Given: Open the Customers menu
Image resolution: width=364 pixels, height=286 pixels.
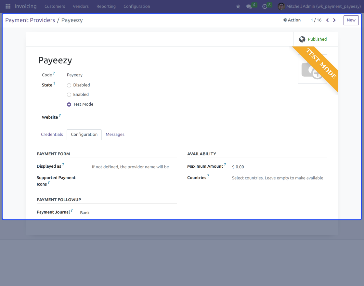Looking at the screenshot, I should (55, 6).
